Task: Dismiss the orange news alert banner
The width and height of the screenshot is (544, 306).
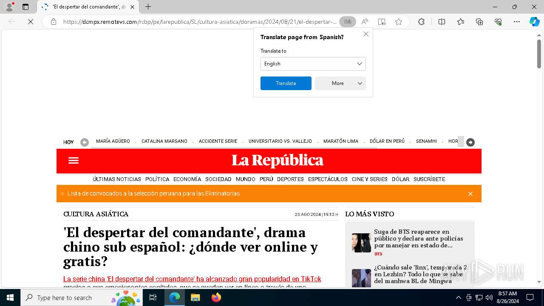Action: (x=470, y=194)
